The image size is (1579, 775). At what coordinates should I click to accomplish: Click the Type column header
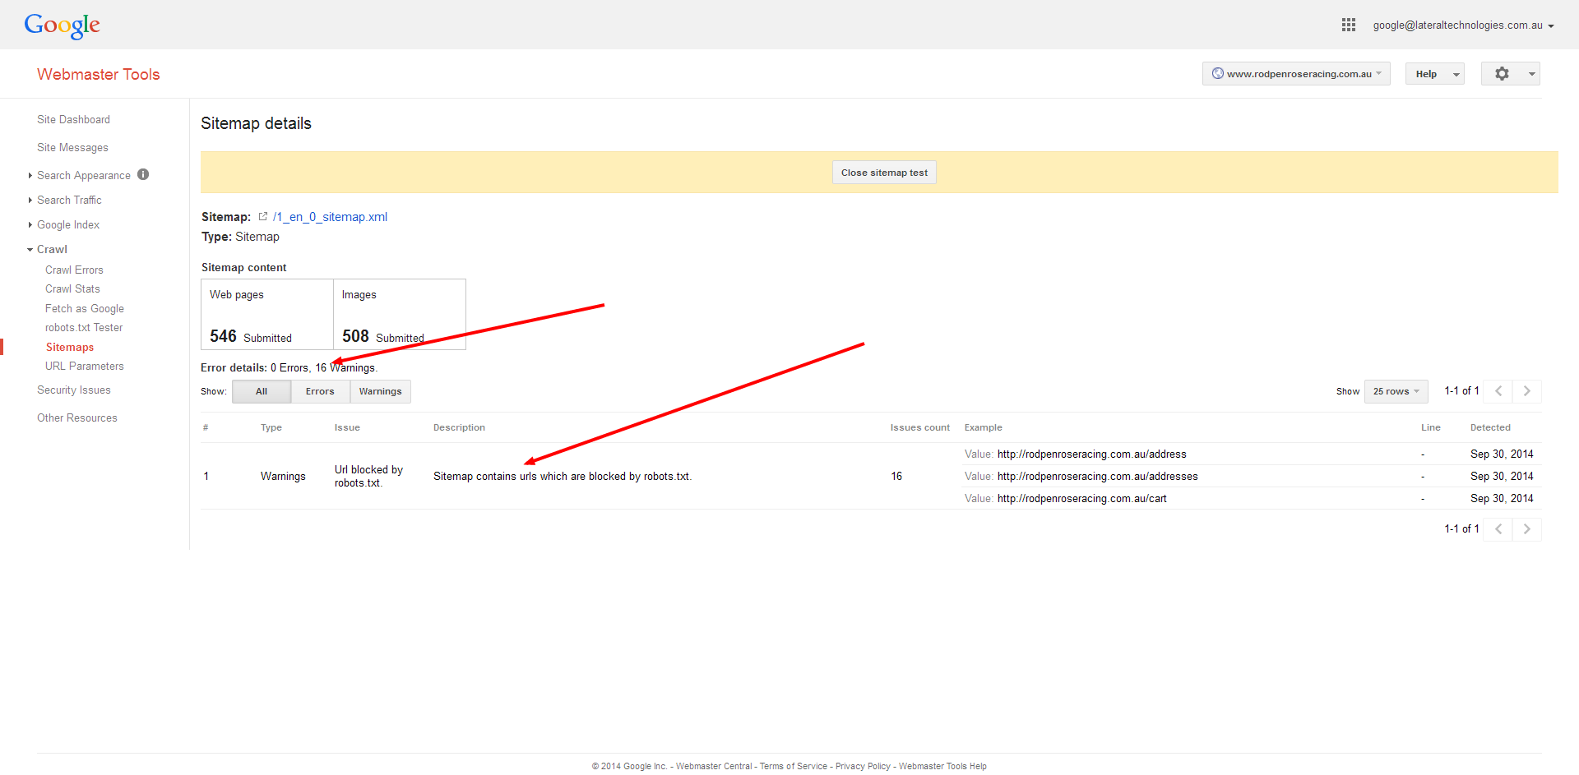click(271, 427)
